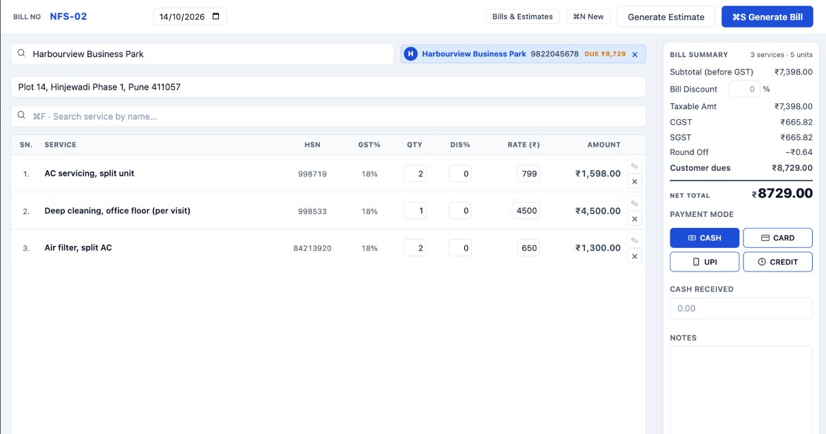Edit the 799 rate field
Screen dimensions: 826x434
[x=529, y=174]
